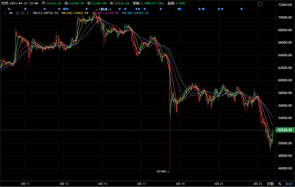This screenshot has height=187, width=295.
Task: Click the green 52124.10 current price tag
Action: point(285,130)
